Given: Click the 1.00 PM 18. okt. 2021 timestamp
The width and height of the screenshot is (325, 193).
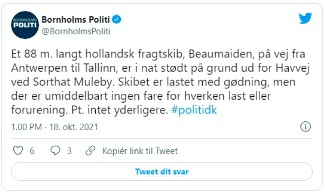Looking at the screenshot, I should pyautogui.click(x=54, y=127).
